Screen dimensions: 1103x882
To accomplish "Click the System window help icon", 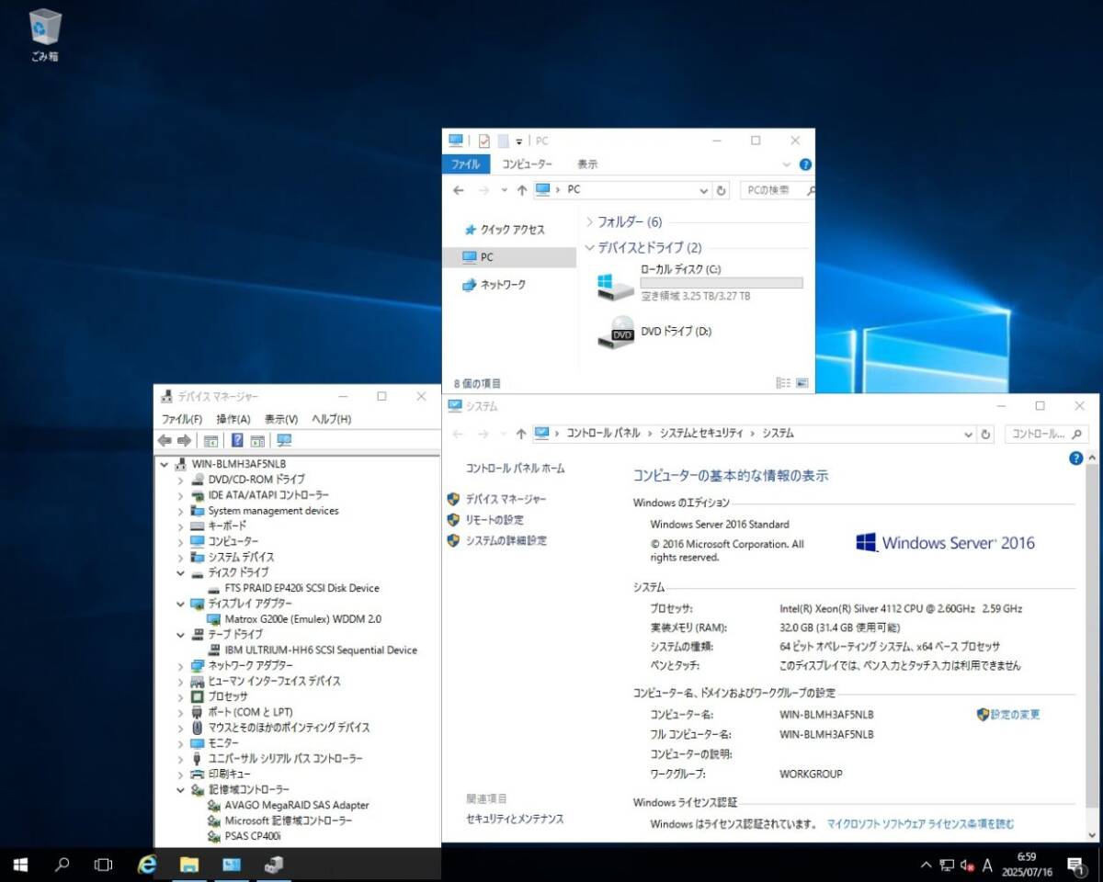I will tap(1075, 458).
